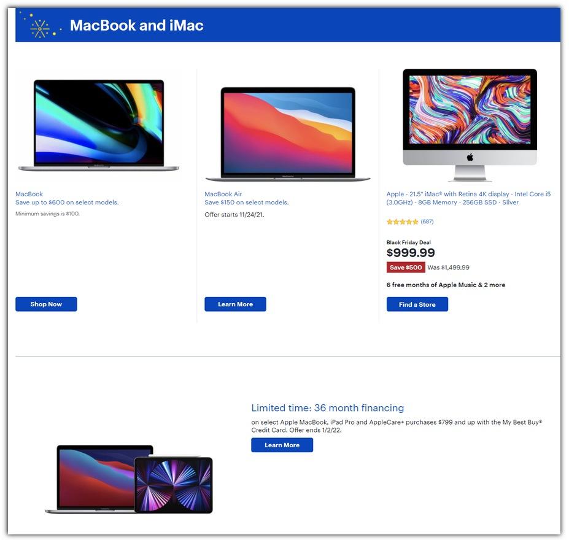
Task: Click the iMac desktop image
Action: pyautogui.click(x=470, y=125)
